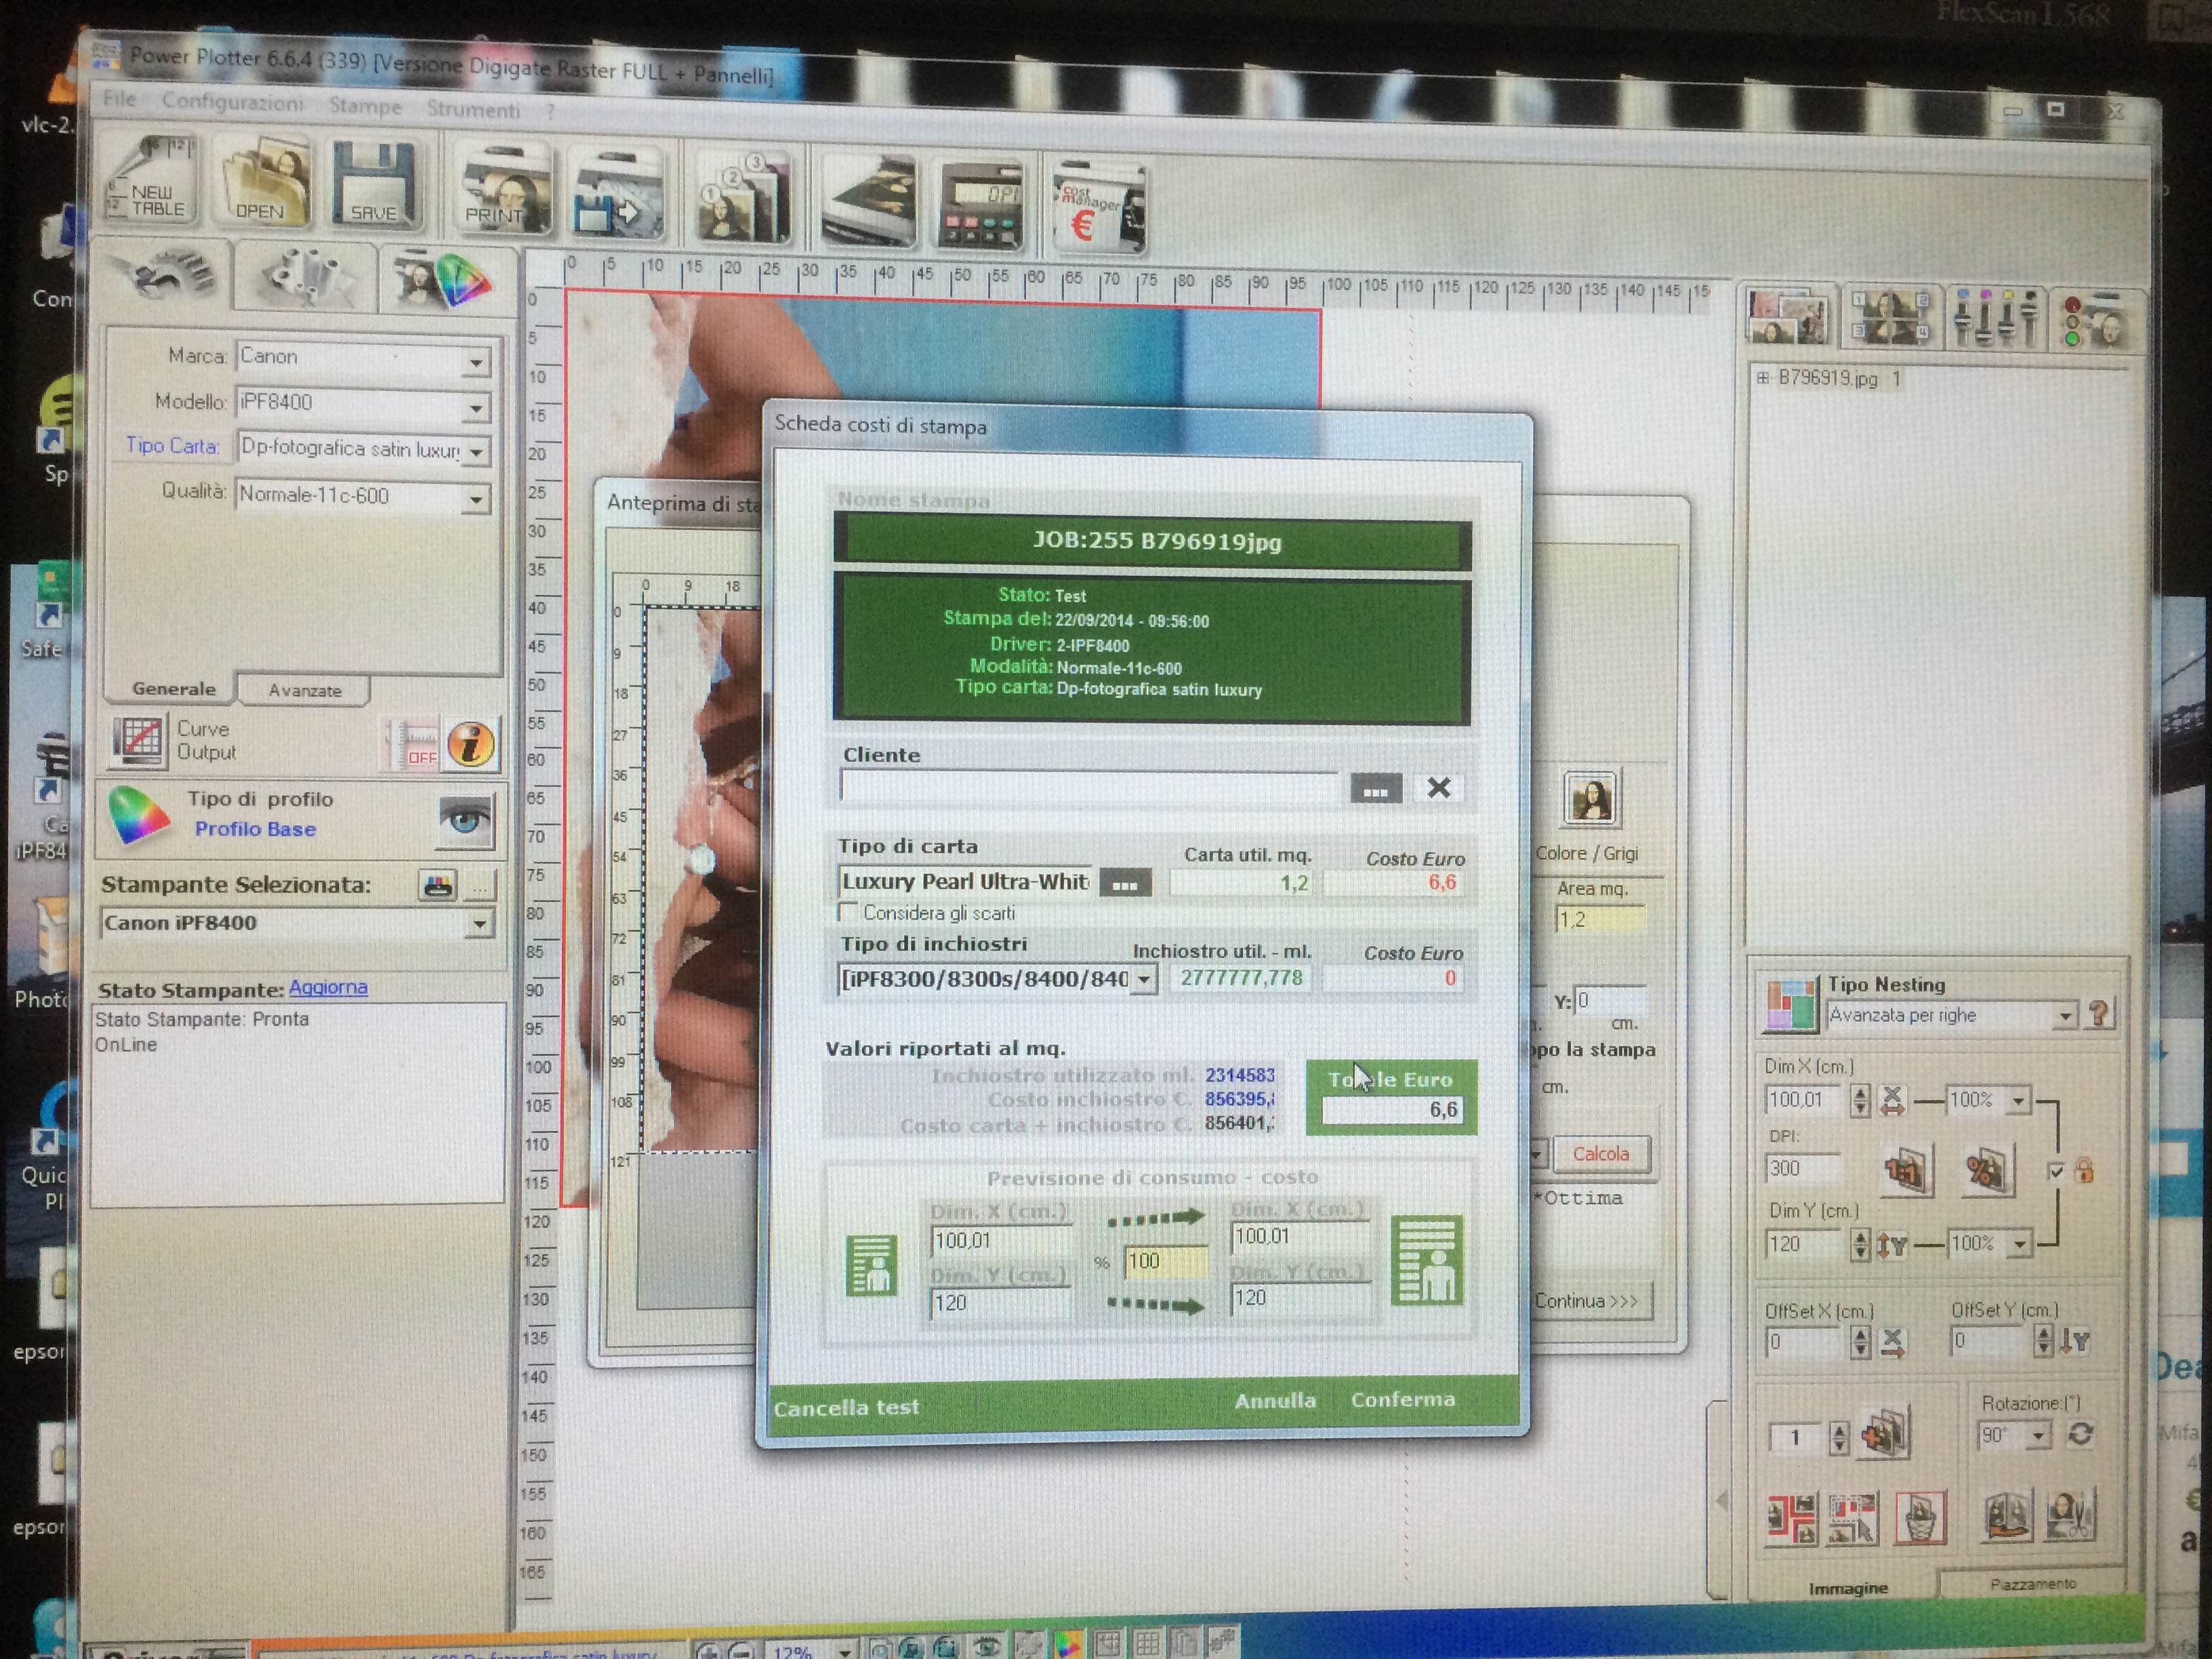This screenshot has height=1659, width=2212.
Task: Switch to the Avanzate tab
Action: point(305,690)
